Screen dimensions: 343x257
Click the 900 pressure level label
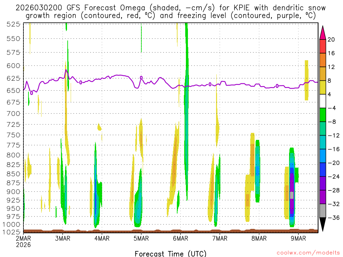pos(13,192)
